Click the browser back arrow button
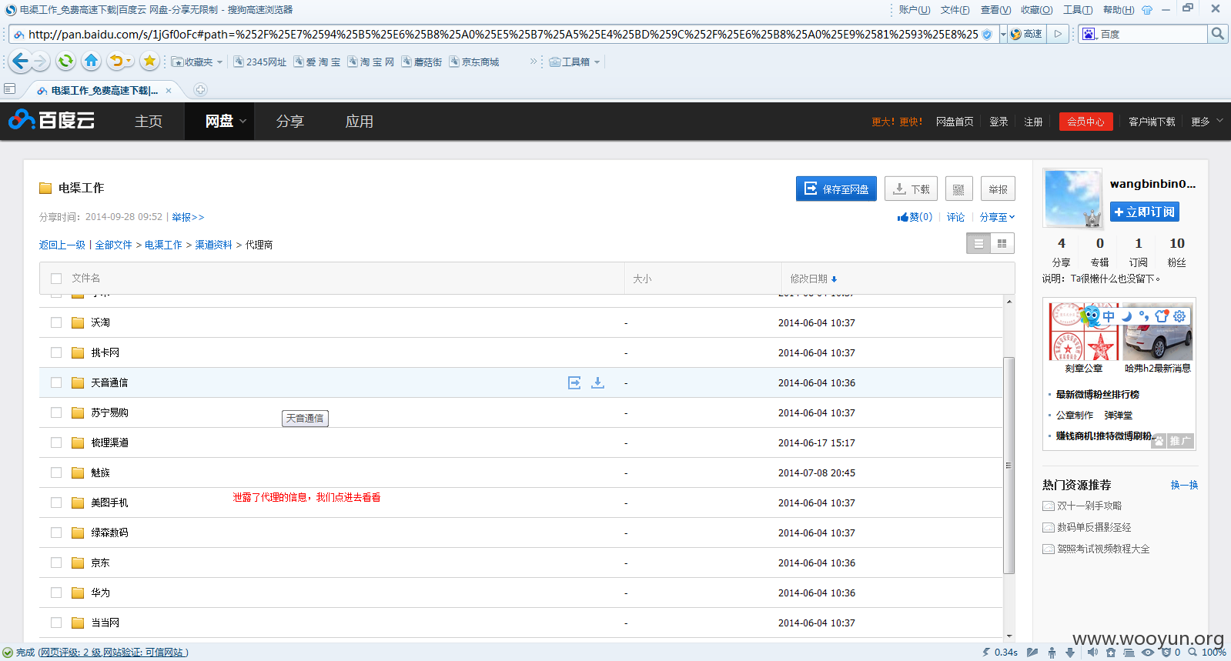1231x661 pixels. click(x=20, y=61)
